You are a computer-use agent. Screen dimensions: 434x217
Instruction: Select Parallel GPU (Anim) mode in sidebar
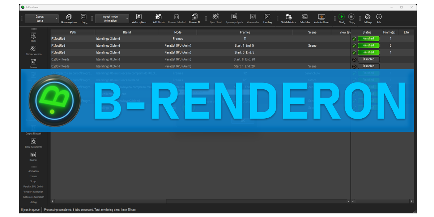point(33,187)
